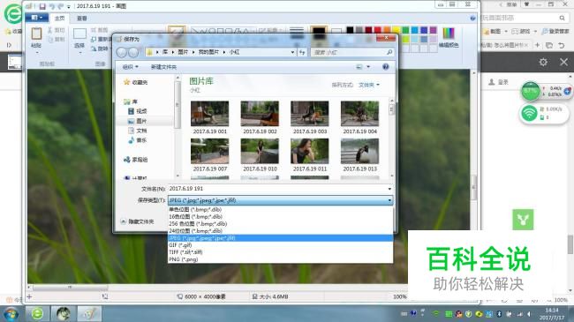Click the blue help icon in the save dialog

click(x=386, y=66)
